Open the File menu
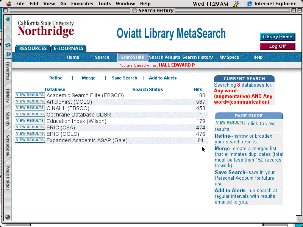Viewport: 303px width, 227px height. click(20, 3)
